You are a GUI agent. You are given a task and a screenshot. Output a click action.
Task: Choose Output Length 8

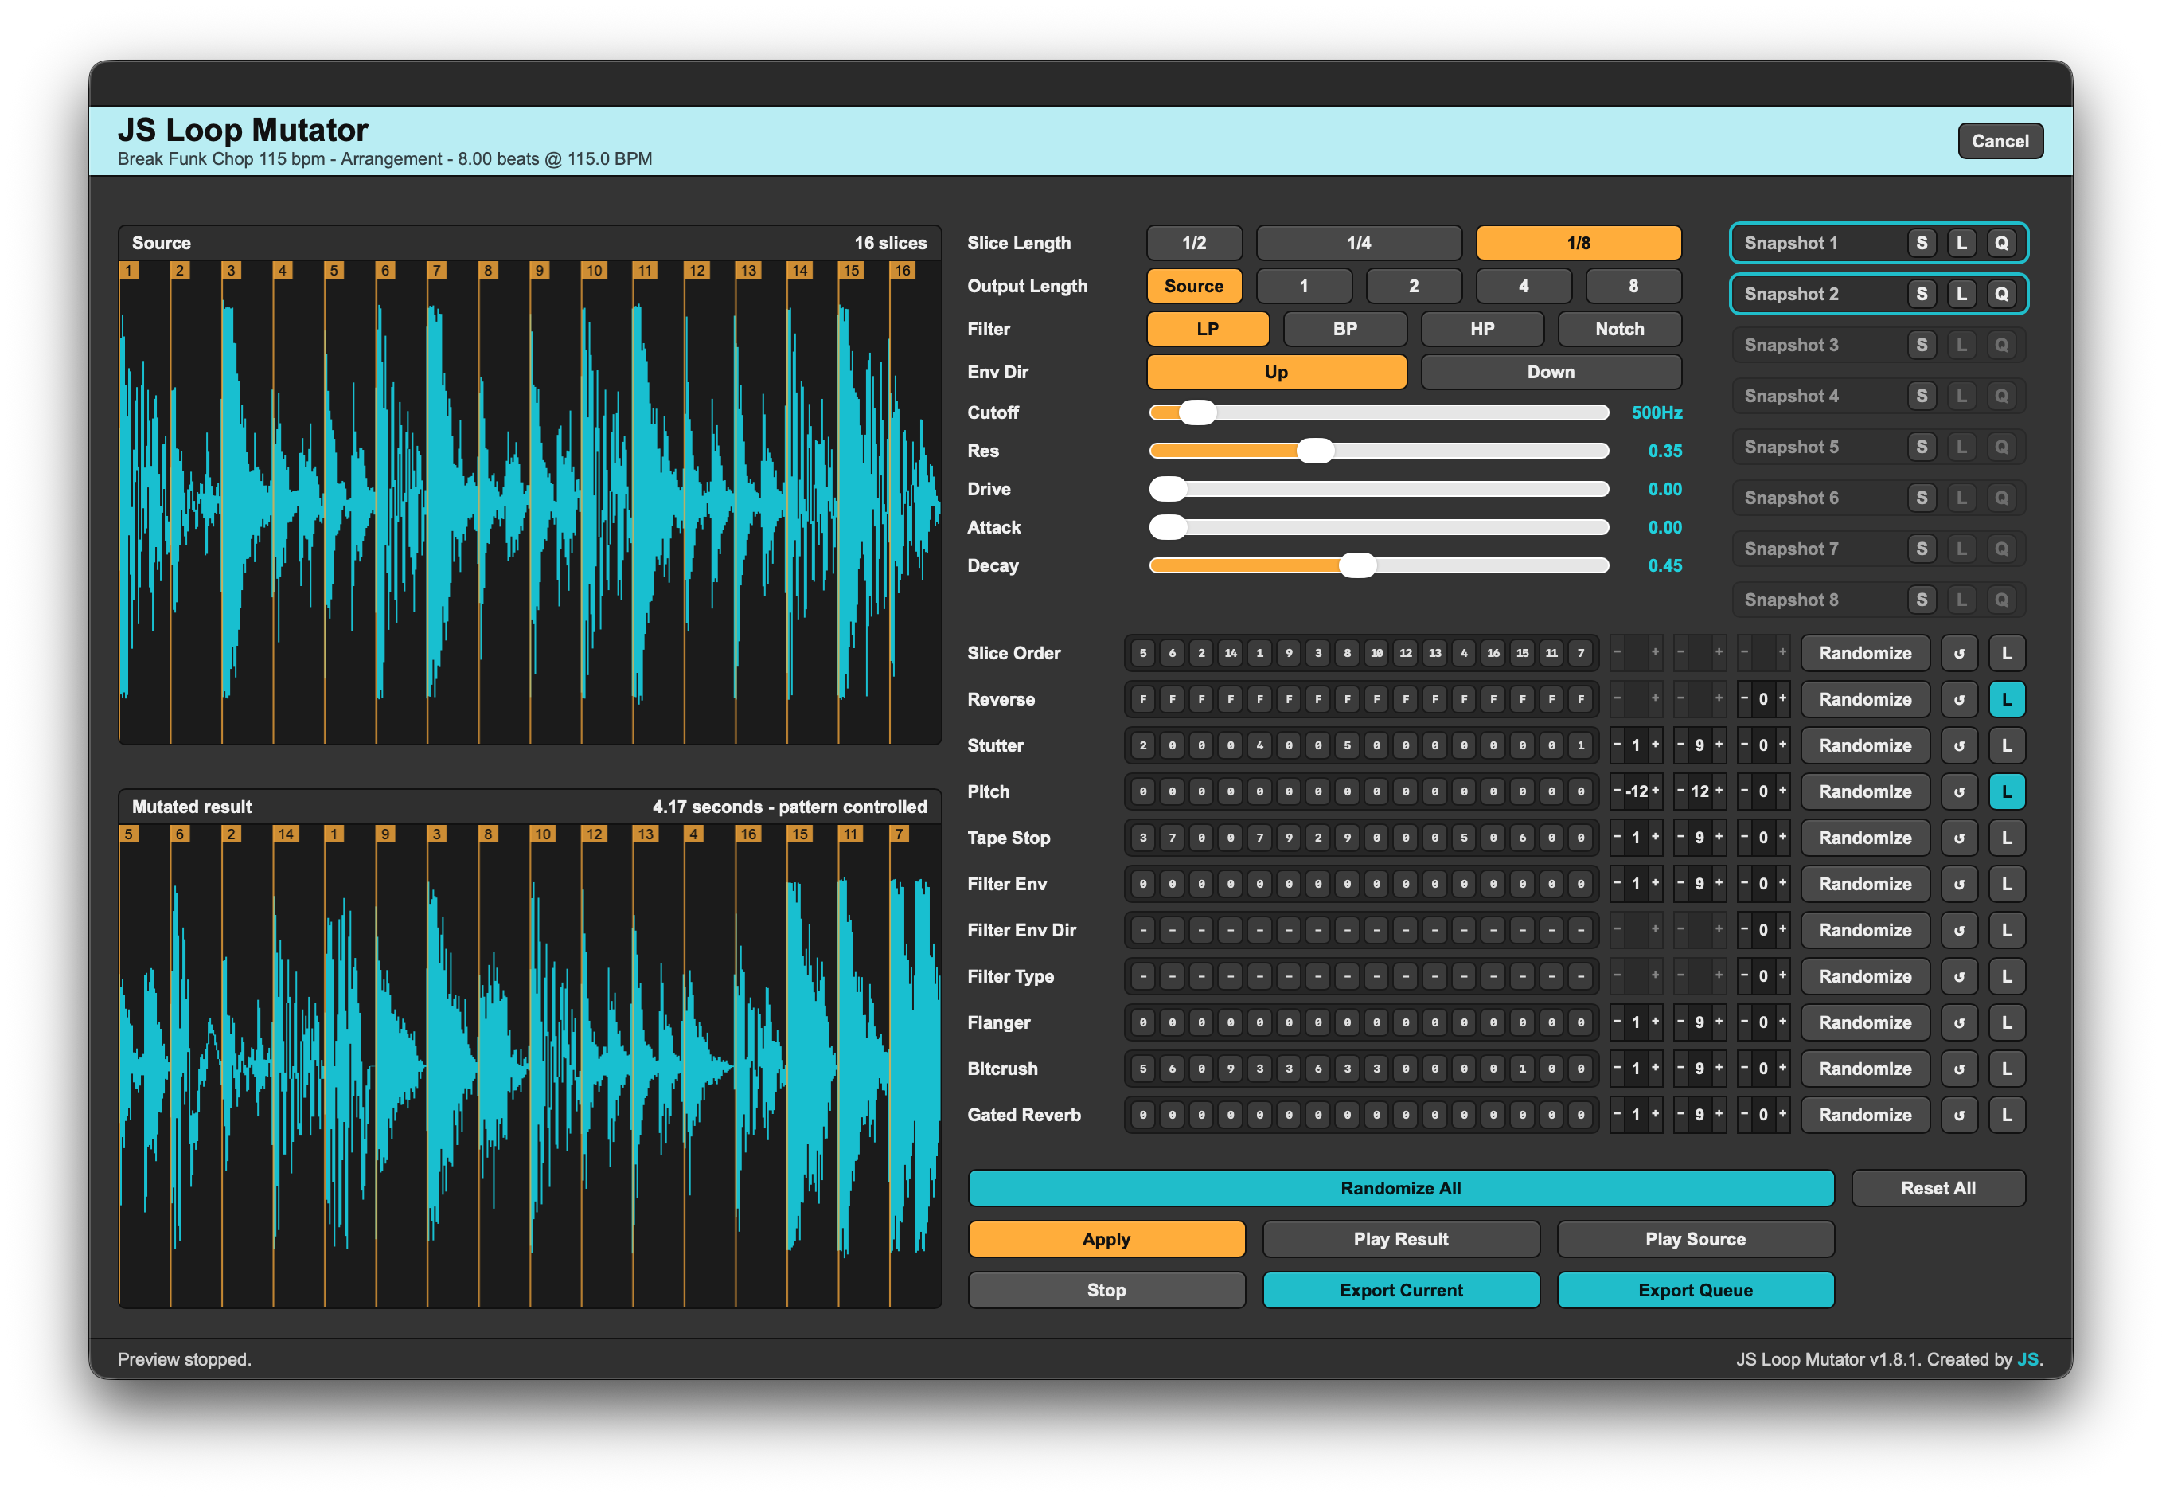point(1633,286)
